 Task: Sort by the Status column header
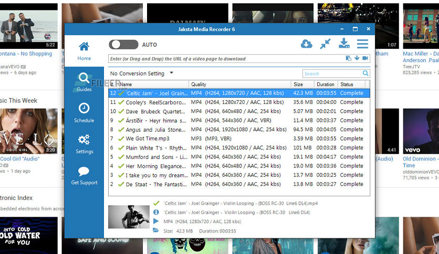tap(351, 84)
